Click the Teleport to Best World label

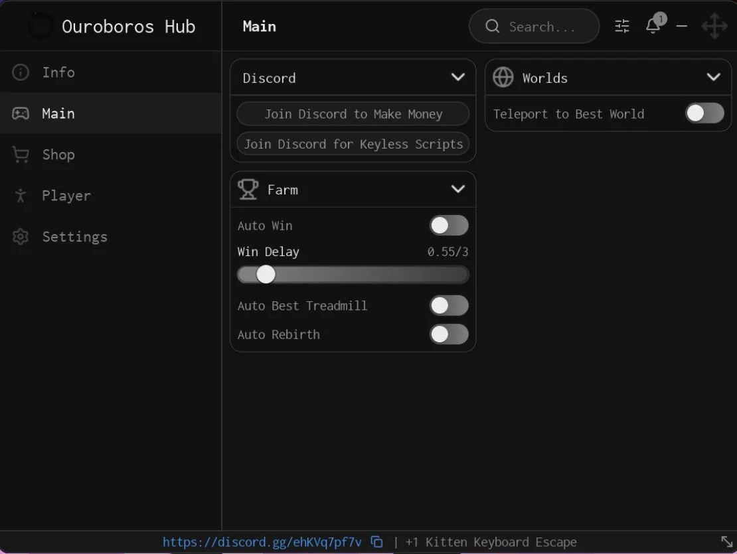tap(569, 114)
